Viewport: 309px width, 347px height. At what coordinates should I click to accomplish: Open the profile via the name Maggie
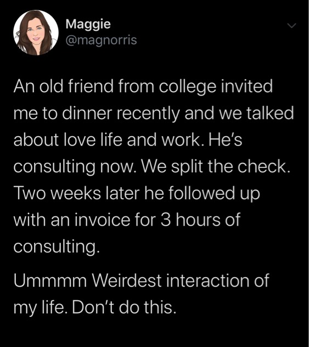click(x=88, y=24)
